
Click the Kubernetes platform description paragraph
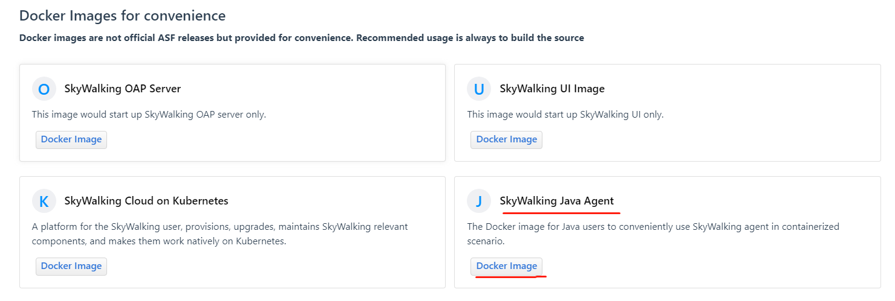pyautogui.click(x=220, y=234)
